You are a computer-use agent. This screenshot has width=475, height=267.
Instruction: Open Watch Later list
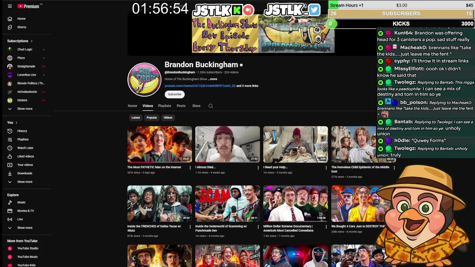(25, 148)
